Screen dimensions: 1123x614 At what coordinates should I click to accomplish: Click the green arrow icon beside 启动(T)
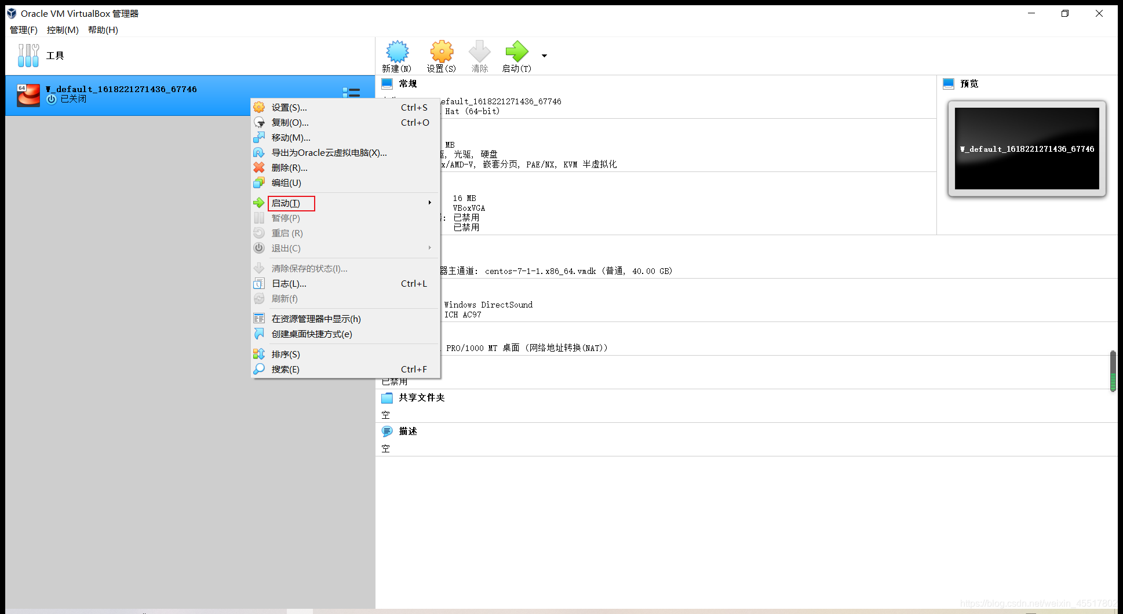259,203
